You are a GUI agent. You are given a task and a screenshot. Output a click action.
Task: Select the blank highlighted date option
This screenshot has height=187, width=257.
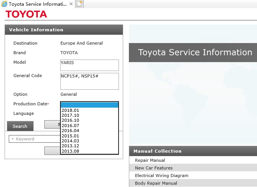click(x=89, y=105)
